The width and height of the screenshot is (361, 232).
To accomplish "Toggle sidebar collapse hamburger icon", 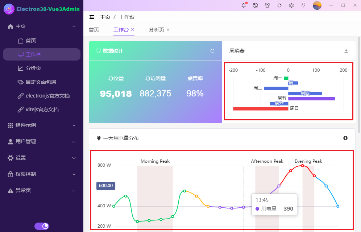I will click(92, 17).
